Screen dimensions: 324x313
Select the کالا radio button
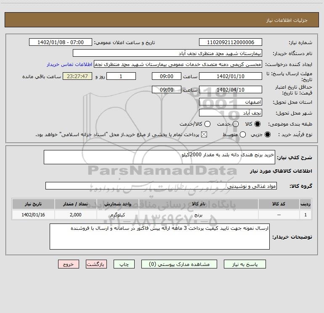coord(258,124)
